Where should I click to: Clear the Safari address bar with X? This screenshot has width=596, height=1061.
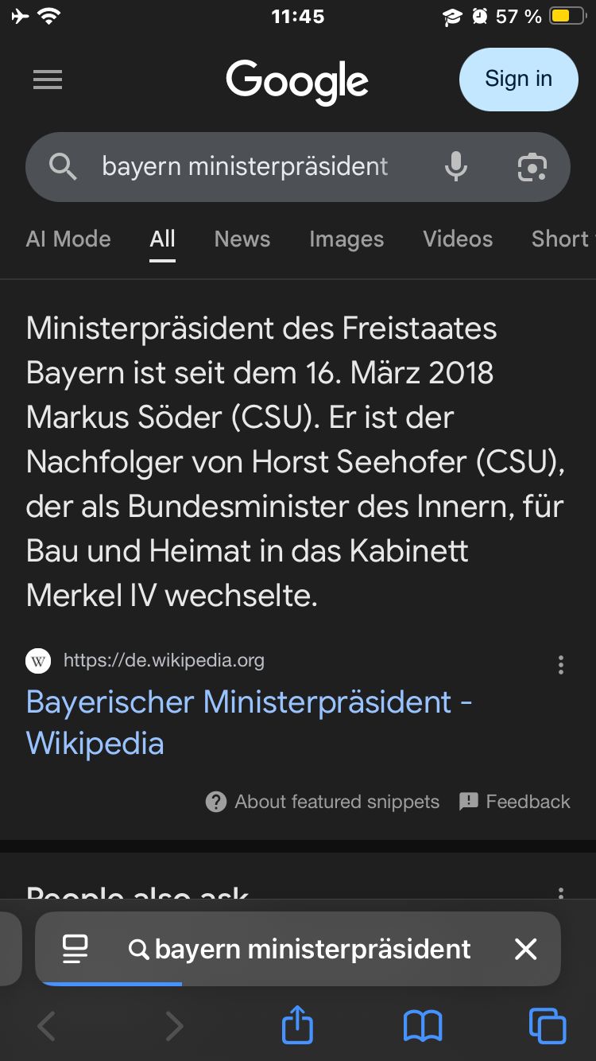click(525, 949)
